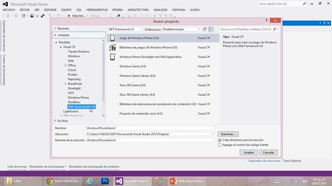The width and height of the screenshot is (332, 186).
Task: Click the search magnifier in template search box
Action: pyautogui.click(x=274, y=29)
